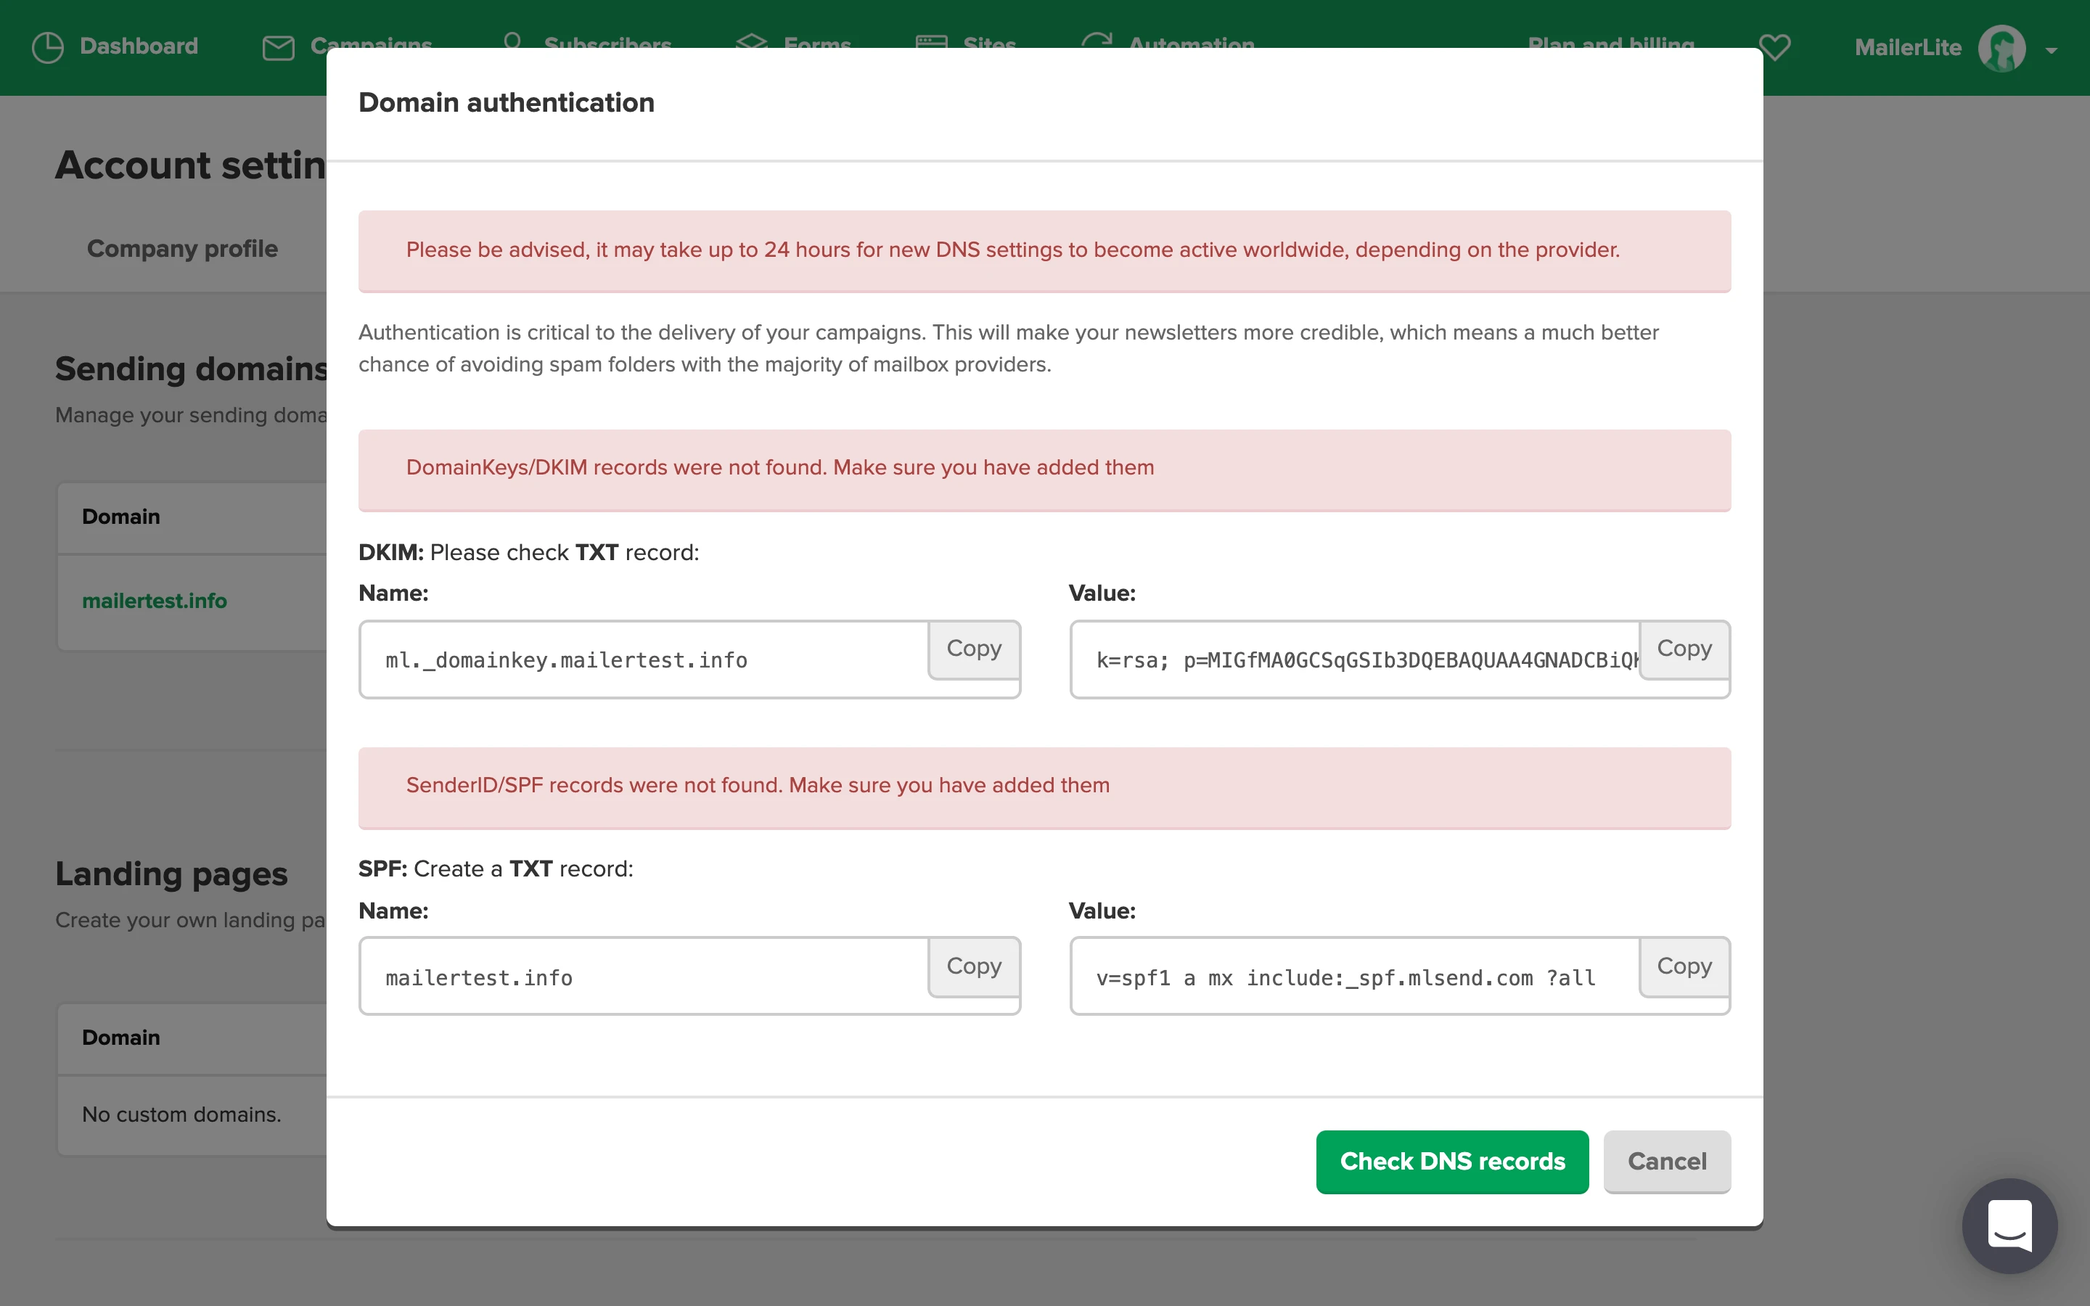Copy the DKIM record value
The width and height of the screenshot is (2090, 1306).
1683,649
